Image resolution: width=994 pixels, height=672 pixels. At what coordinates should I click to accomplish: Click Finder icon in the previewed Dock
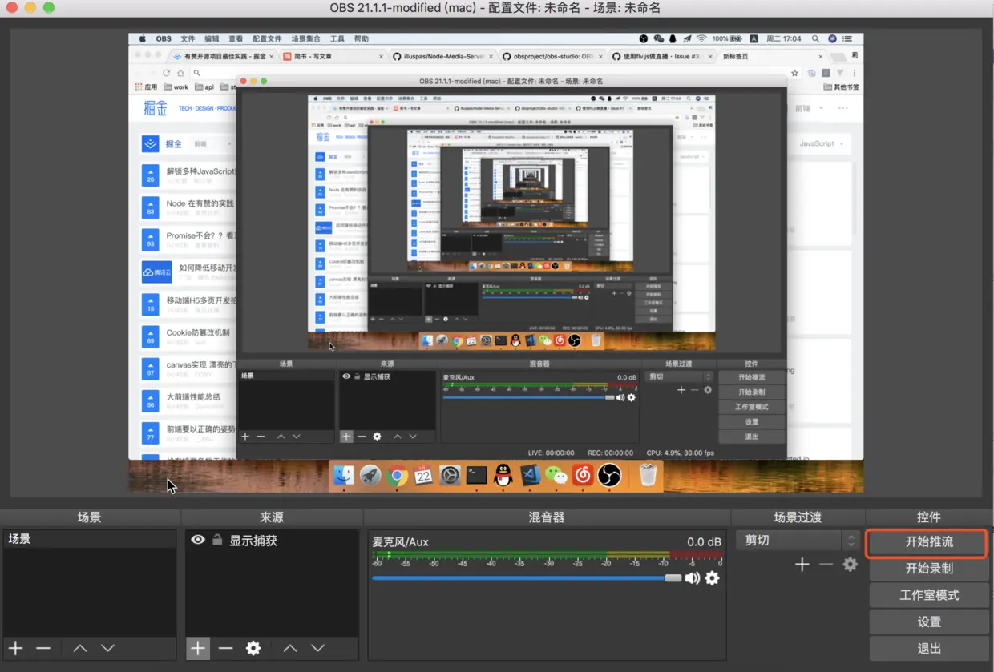click(x=344, y=476)
